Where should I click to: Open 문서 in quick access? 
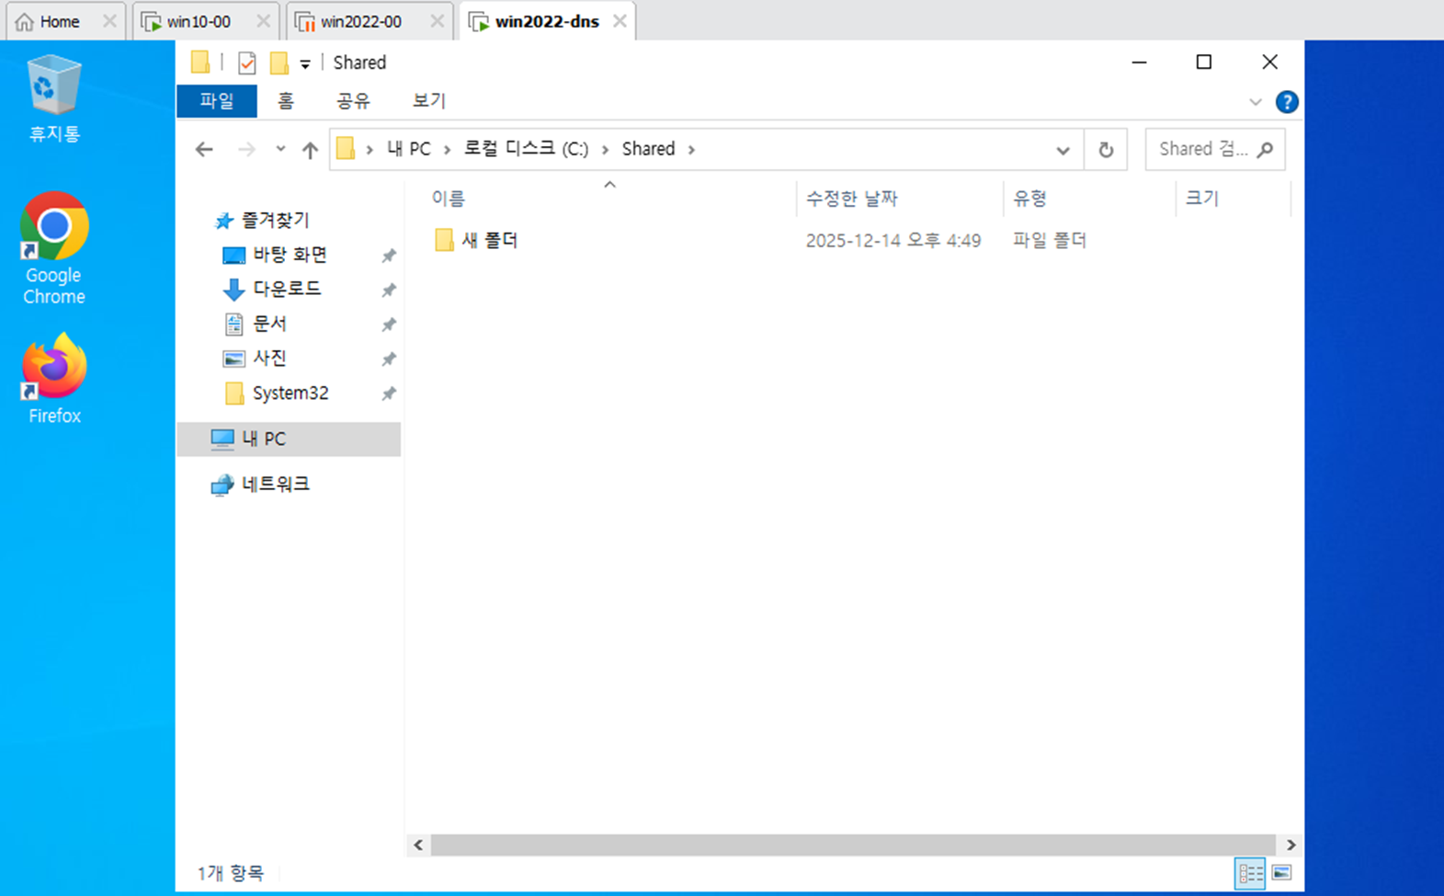point(269,323)
